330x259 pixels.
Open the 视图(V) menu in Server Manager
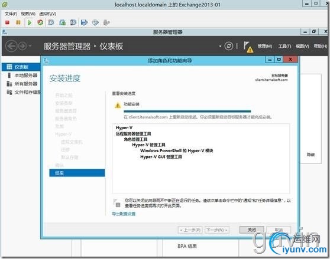pyautogui.click(x=302, y=46)
